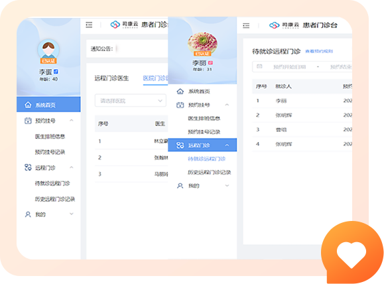Click the person icon beside 我的 in right sidebar
Image resolution: width=384 pixels, height=284 pixels.
coord(180,186)
